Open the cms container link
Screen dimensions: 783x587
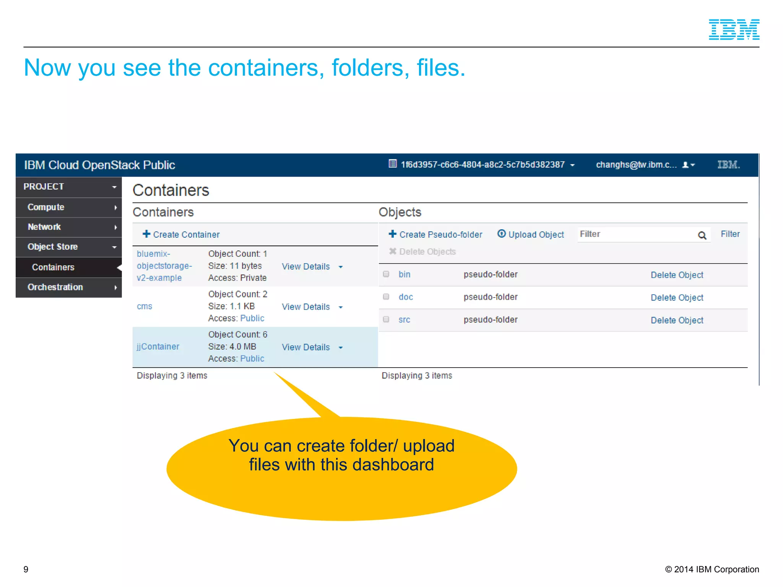click(x=145, y=306)
